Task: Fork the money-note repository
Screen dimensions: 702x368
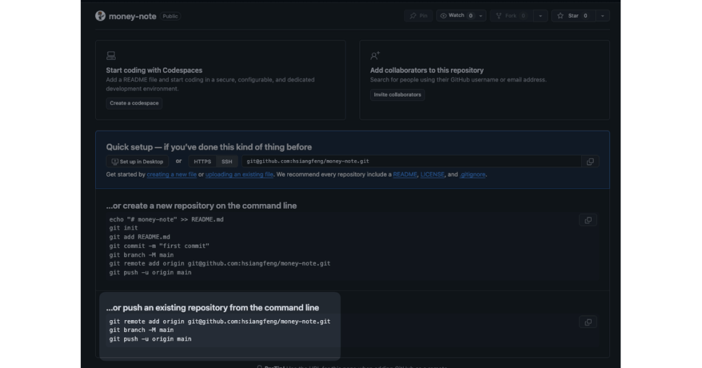Action: 511,16
